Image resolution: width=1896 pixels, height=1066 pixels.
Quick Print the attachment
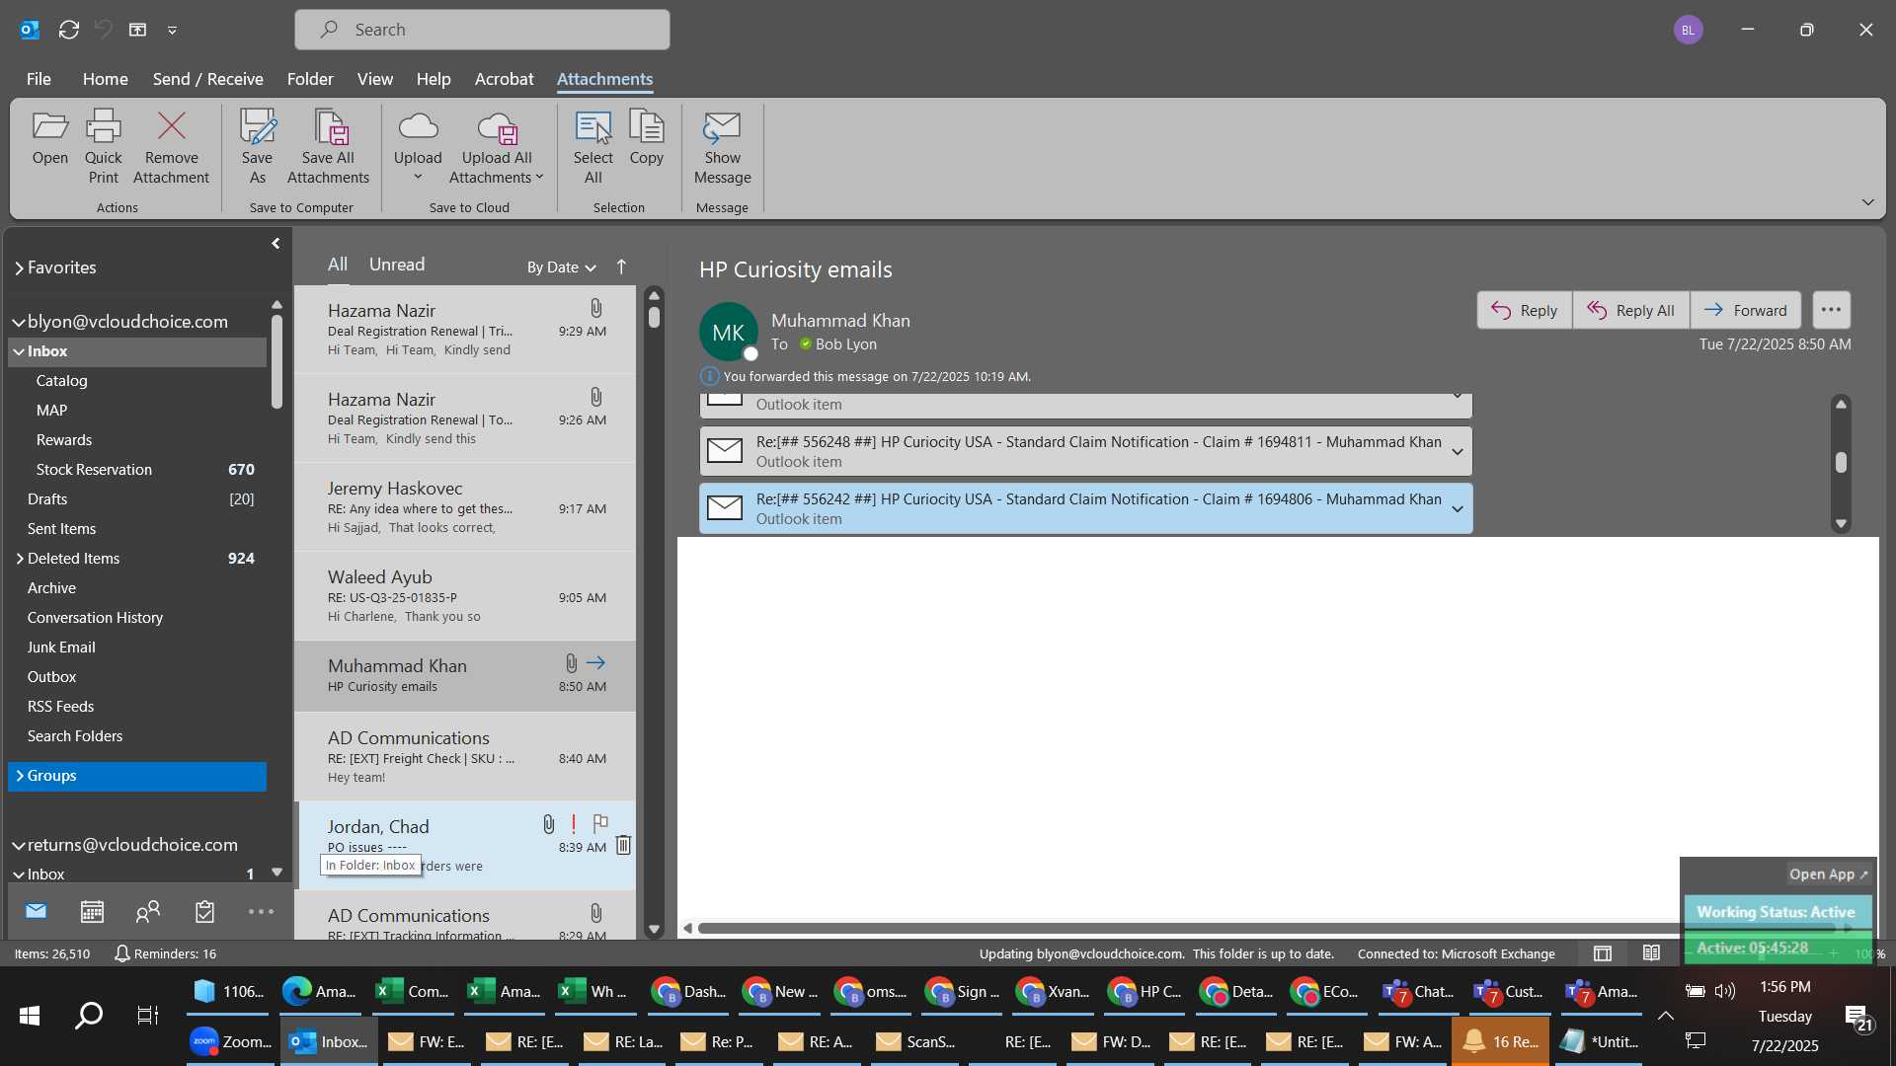103,146
